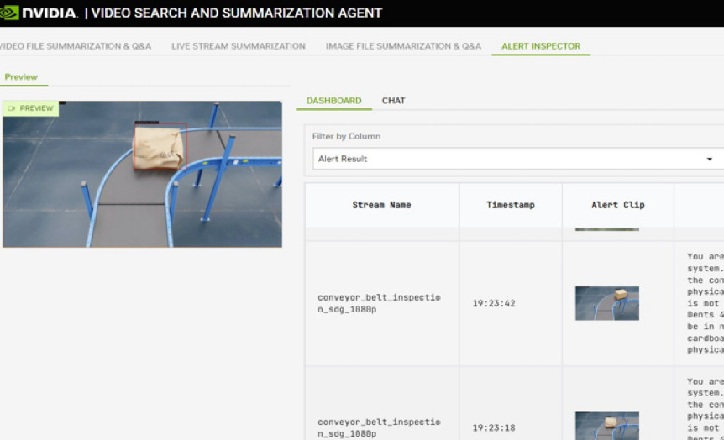Select the stream name in the 19:23:18 row
Image resolution: width=724 pixels, height=440 pixels.
[379, 427]
